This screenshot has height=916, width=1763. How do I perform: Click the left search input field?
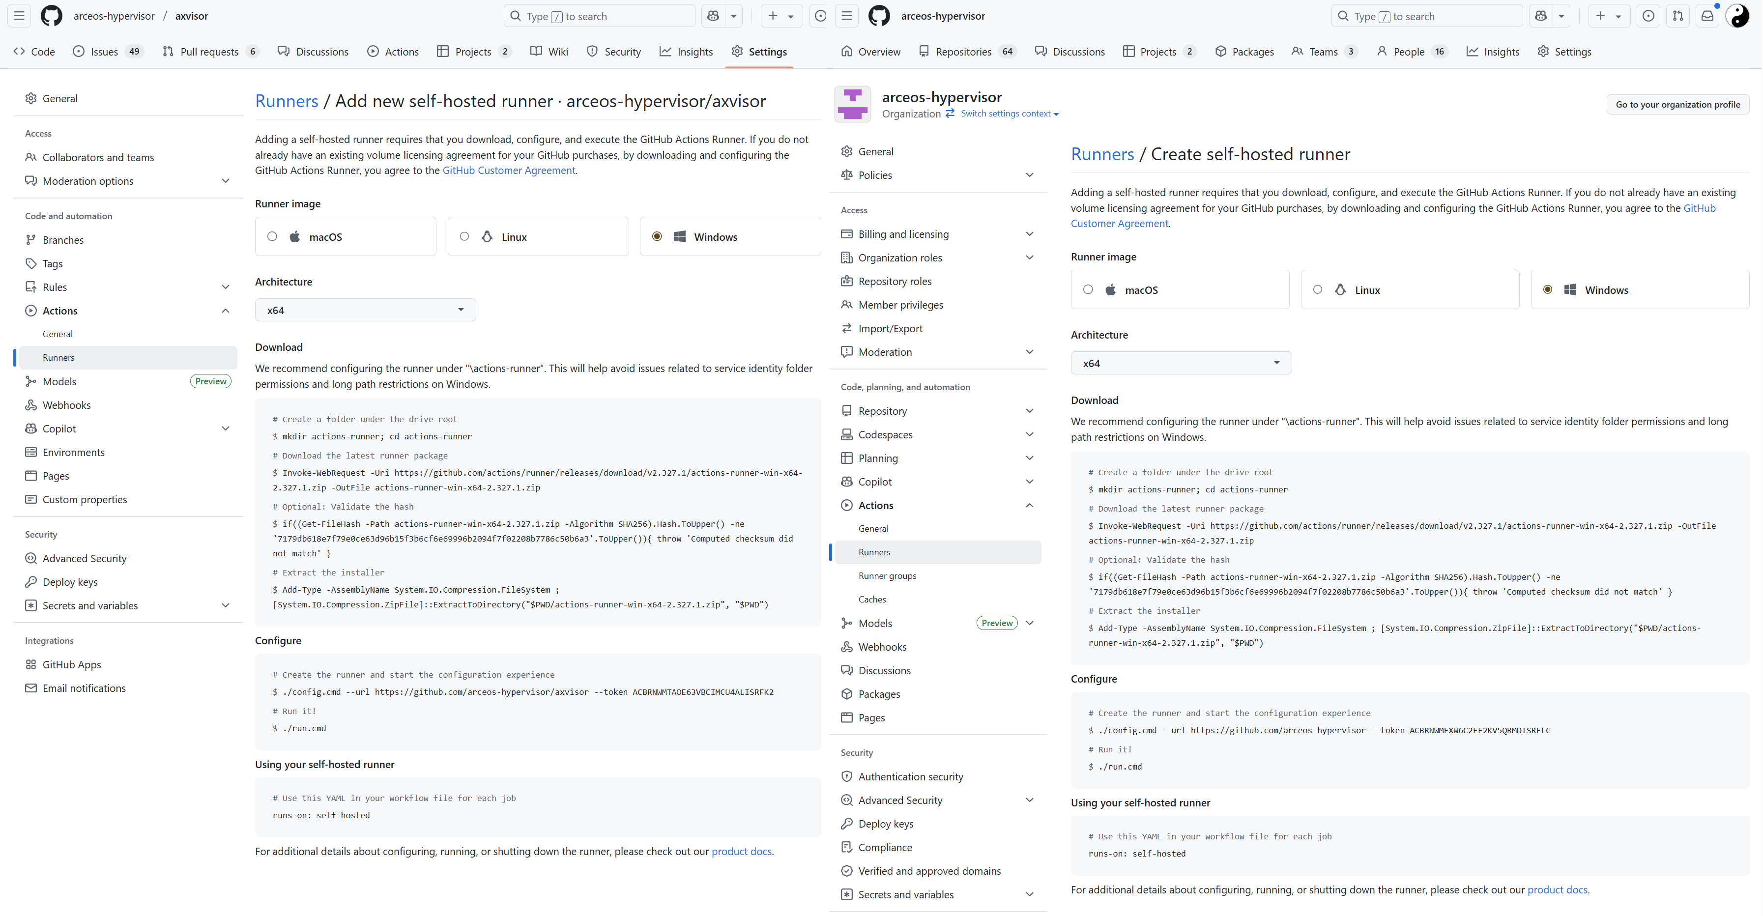(599, 16)
